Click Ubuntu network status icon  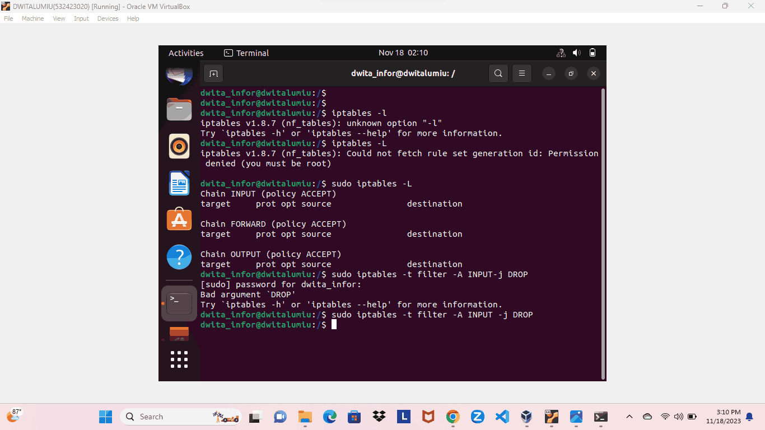(x=561, y=53)
